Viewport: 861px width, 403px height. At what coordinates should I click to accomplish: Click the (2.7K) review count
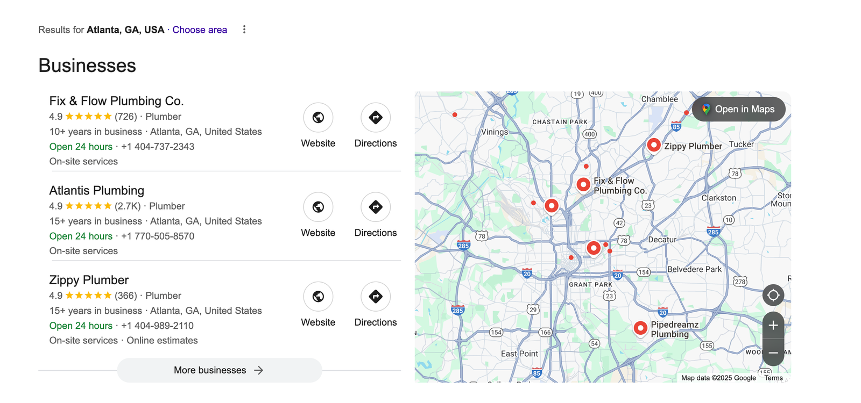[x=128, y=206]
